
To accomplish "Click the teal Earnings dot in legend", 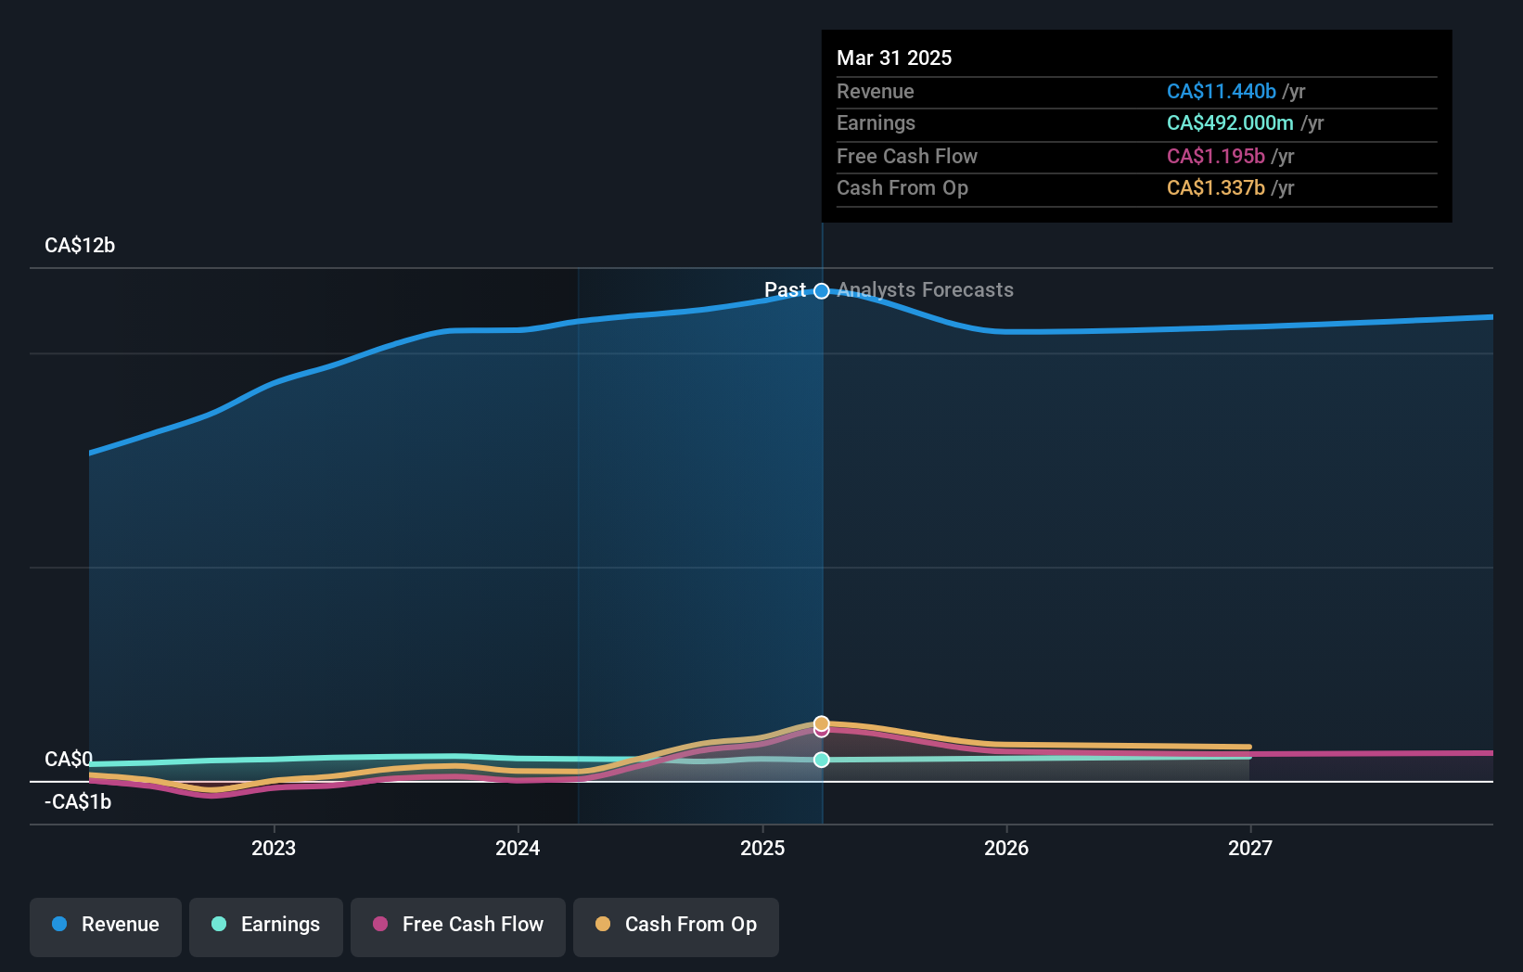I will pyautogui.click(x=219, y=924).
